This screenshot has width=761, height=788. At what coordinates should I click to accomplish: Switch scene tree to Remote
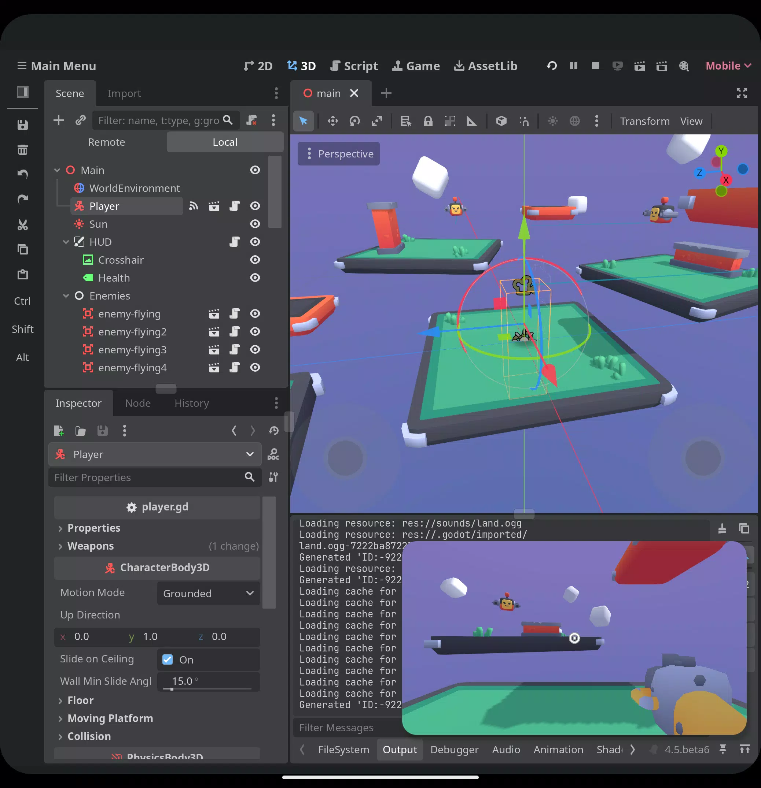click(x=107, y=142)
